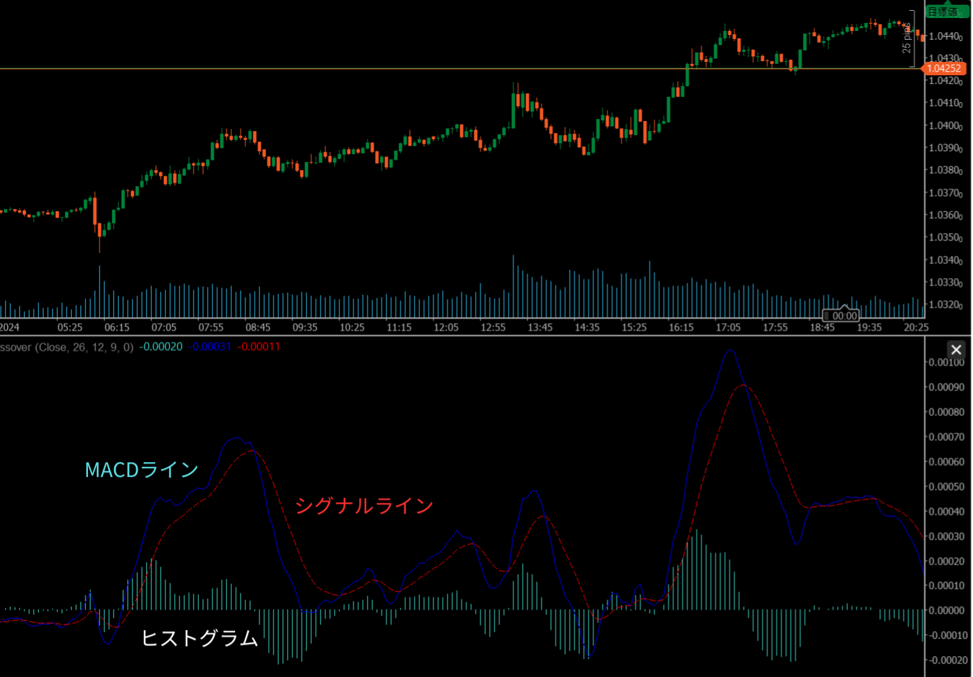Click the 16:15 time axis label
The image size is (973, 677).
[681, 328]
